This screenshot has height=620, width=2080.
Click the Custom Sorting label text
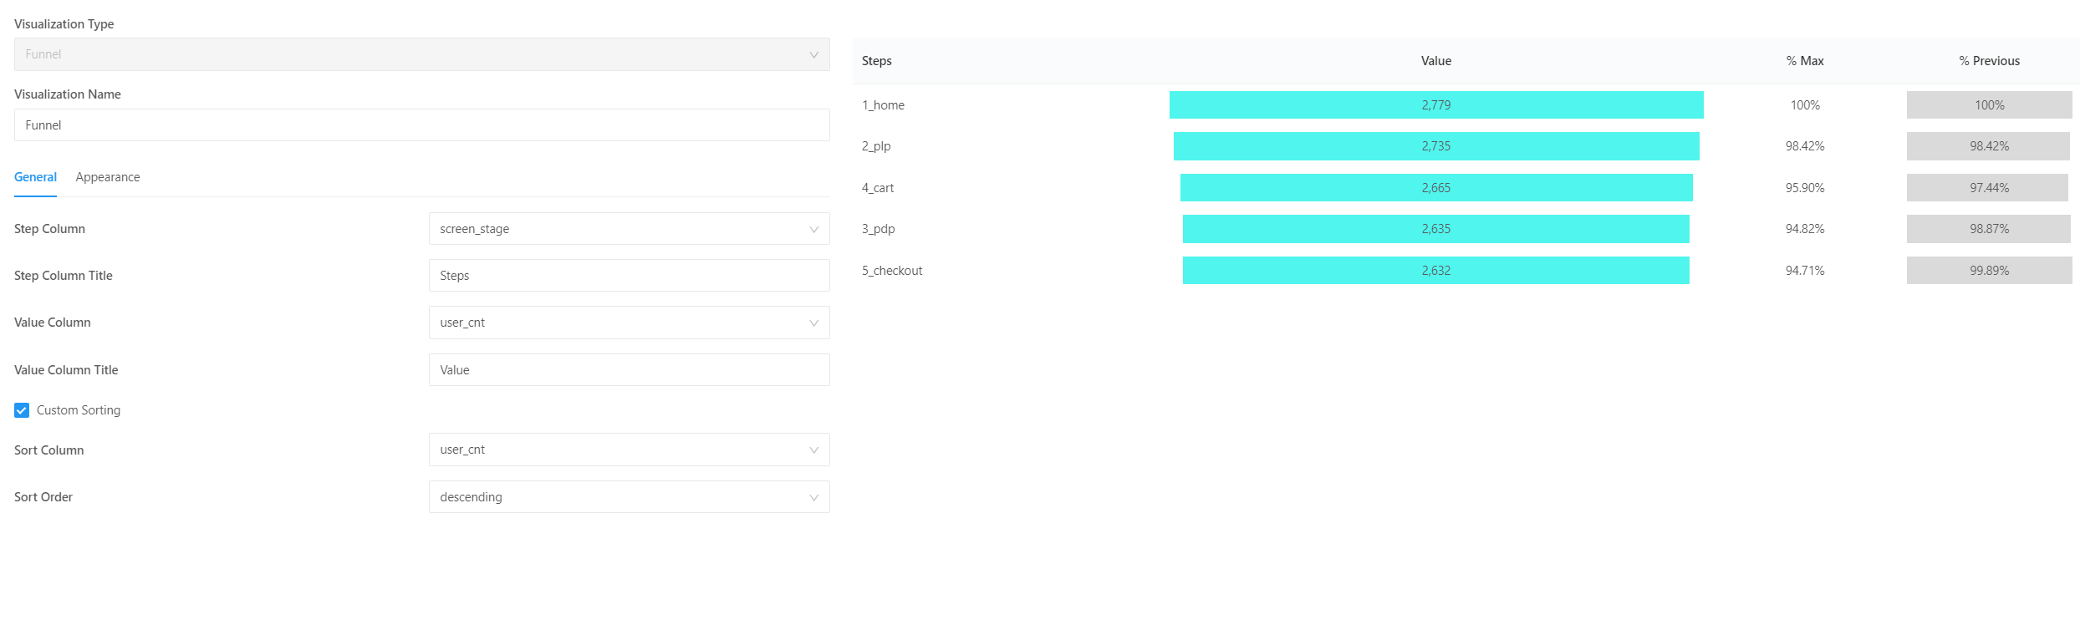pos(79,410)
